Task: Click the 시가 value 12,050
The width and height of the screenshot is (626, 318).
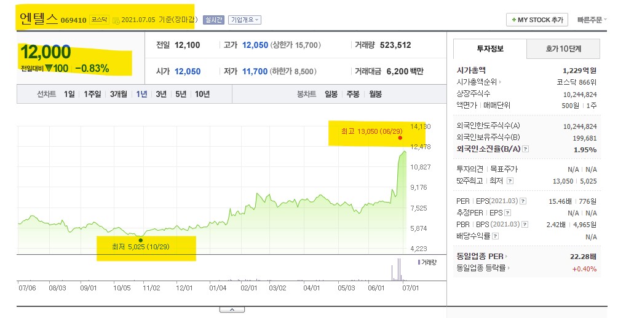Action: click(x=187, y=72)
